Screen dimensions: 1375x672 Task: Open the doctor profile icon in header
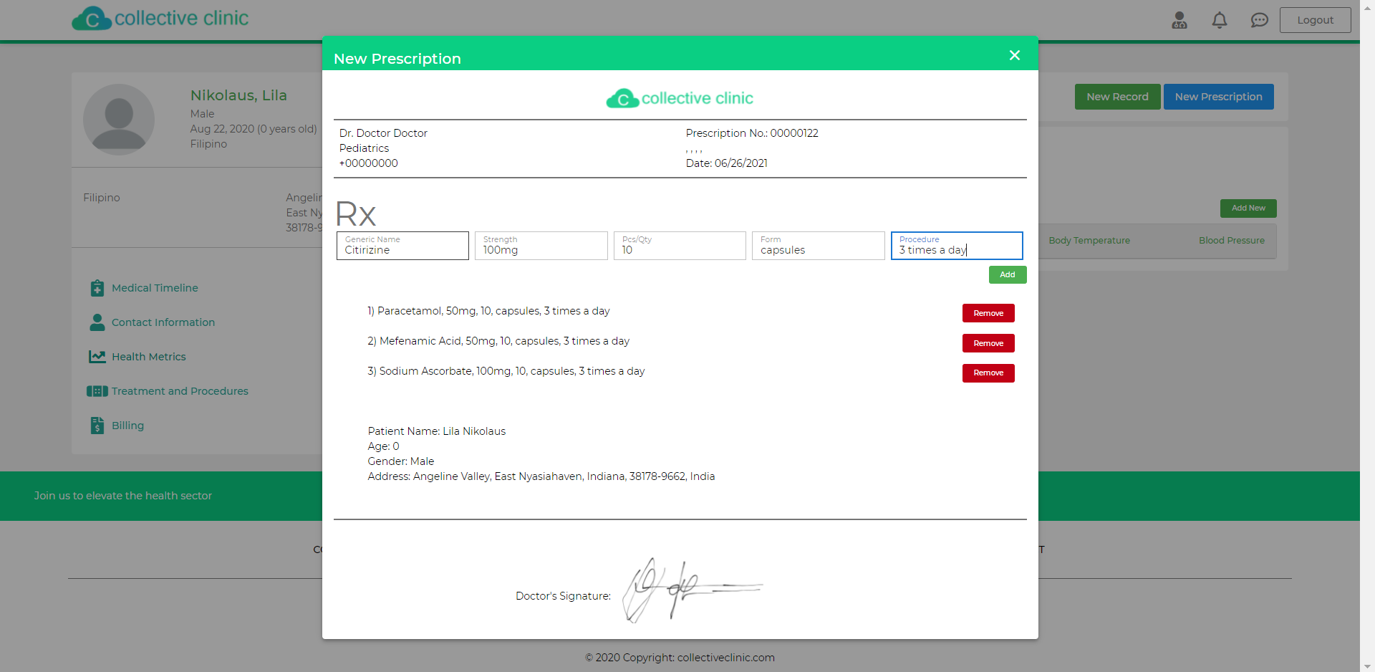tap(1179, 20)
